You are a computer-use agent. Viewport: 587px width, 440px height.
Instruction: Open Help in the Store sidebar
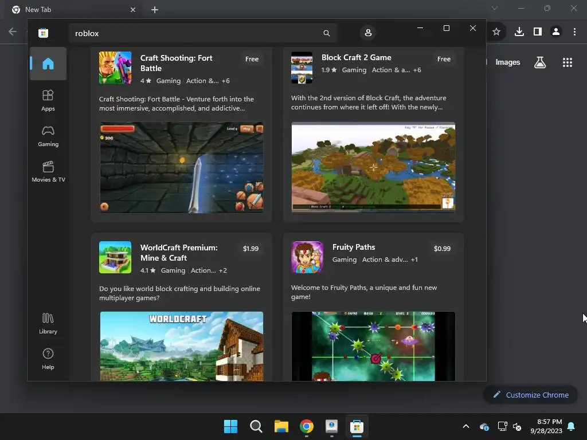pyautogui.click(x=48, y=359)
